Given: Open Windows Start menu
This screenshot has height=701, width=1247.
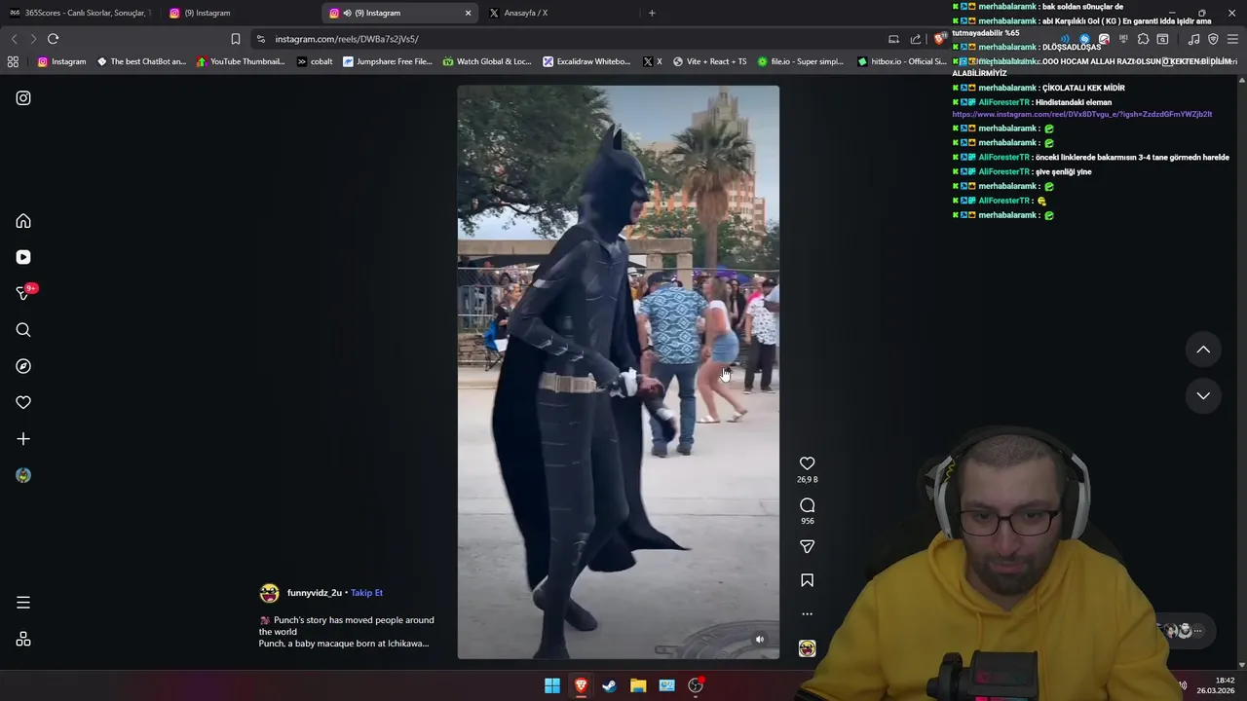Looking at the screenshot, I should (552, 685).
